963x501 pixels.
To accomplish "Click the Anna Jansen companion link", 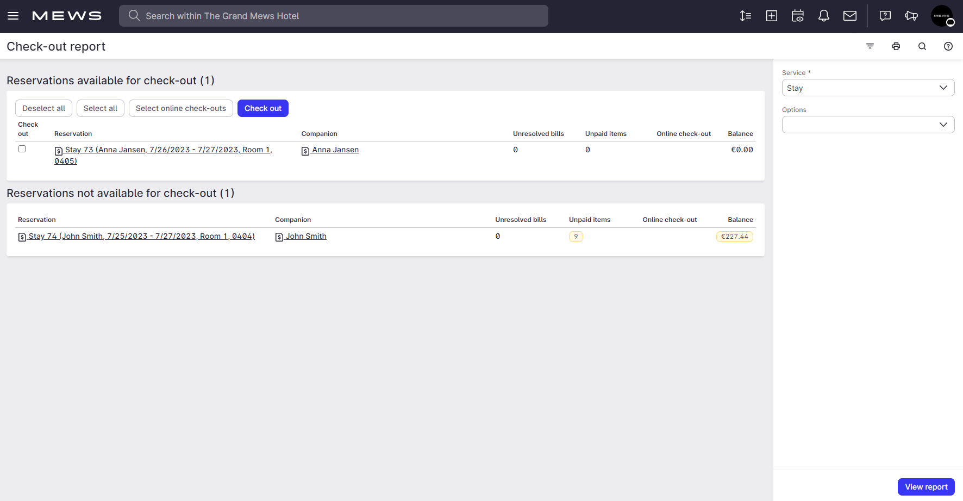I will tap(335, 150).
